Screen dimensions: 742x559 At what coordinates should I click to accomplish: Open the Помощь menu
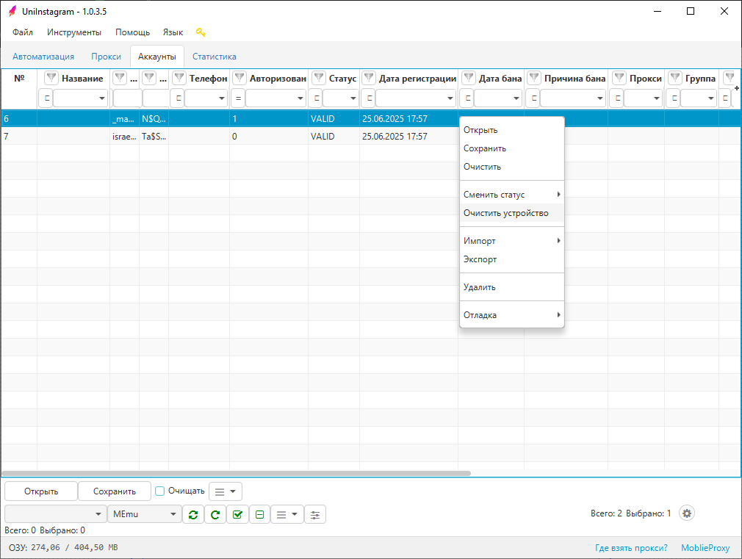pos(132,32)
